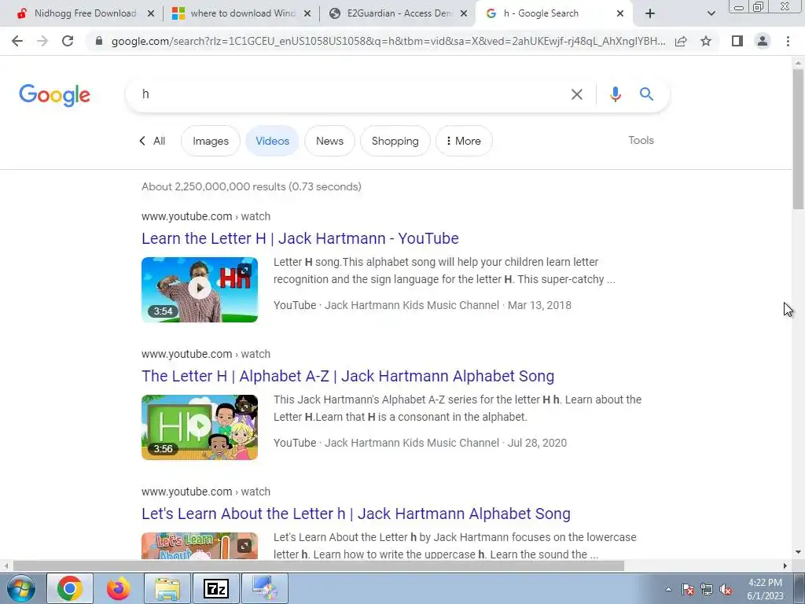Open the Chrome side panel
805x604 pixels.
pyautogui.click(x=737, y=41)
